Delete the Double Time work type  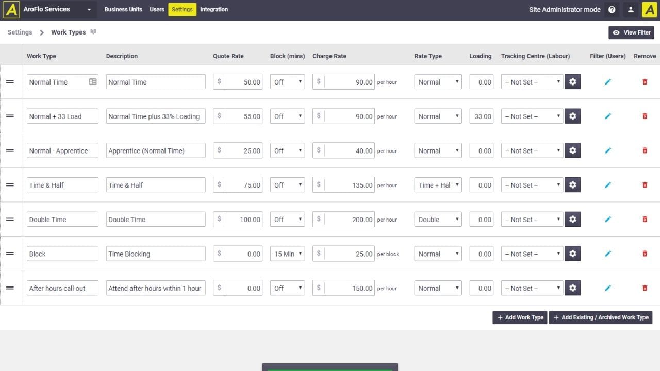(x=645, y=220)
